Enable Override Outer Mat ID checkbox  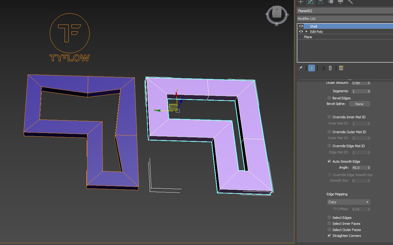[329, 132]
